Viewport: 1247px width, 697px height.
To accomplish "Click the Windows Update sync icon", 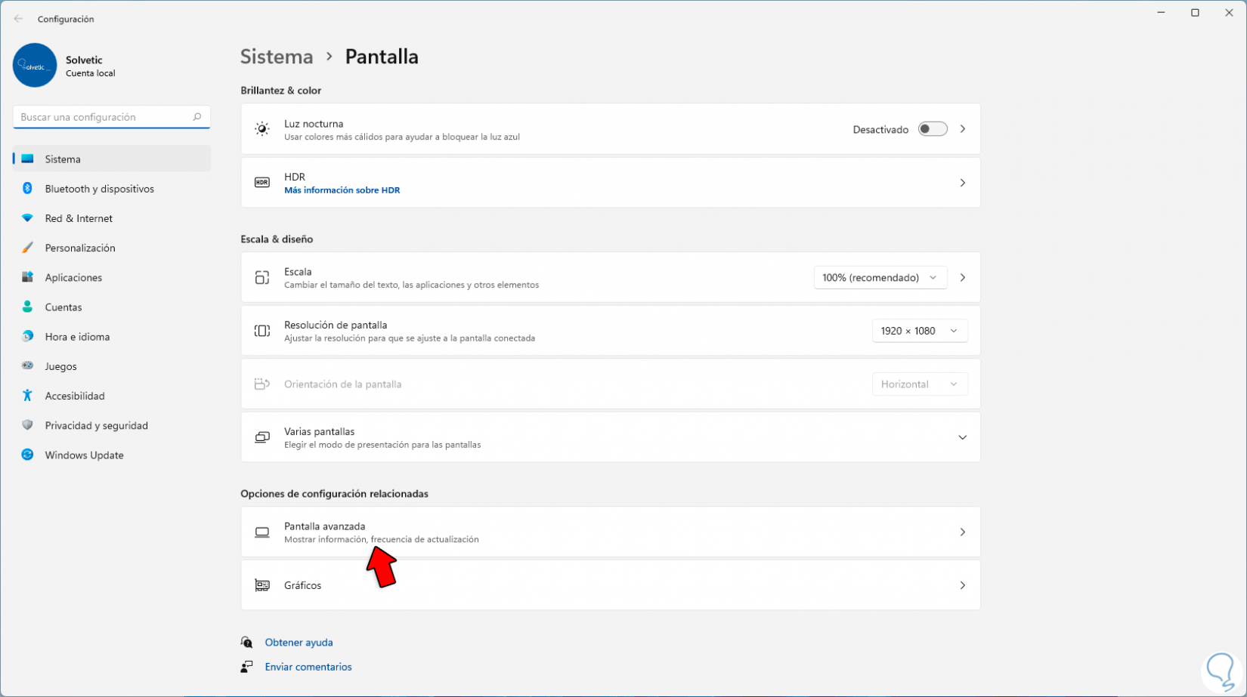I will pos(28,455).
